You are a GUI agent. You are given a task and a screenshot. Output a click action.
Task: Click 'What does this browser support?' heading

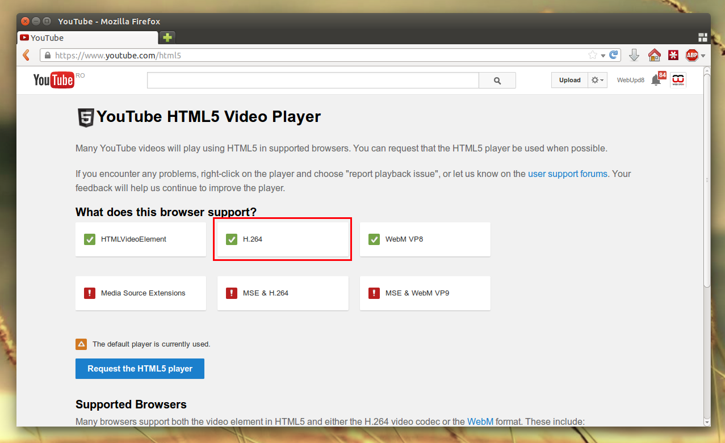pos(166,212)
